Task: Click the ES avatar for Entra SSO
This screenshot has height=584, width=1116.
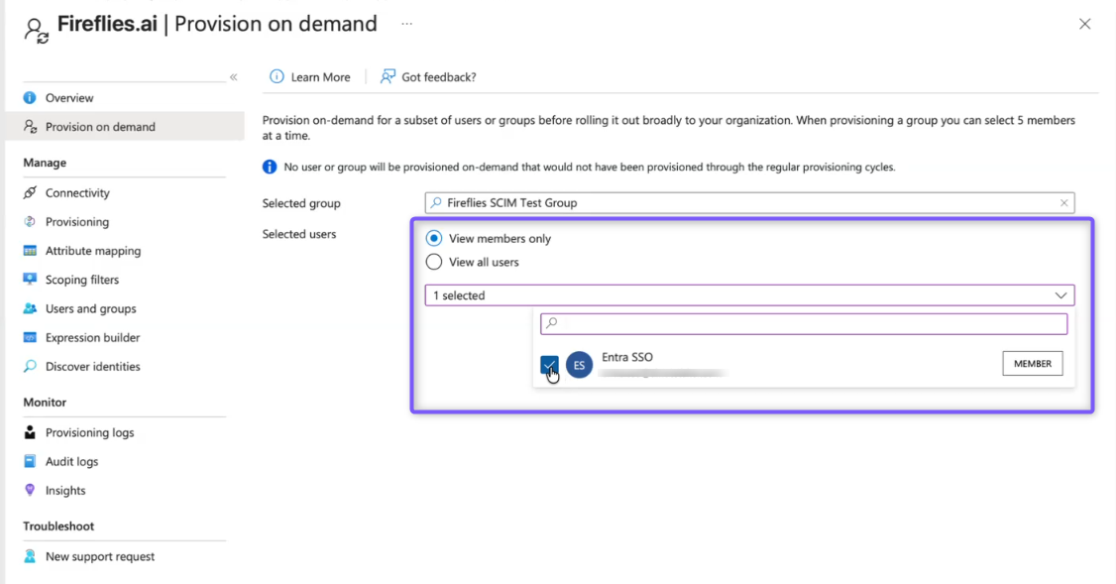Action: point(580,365)
